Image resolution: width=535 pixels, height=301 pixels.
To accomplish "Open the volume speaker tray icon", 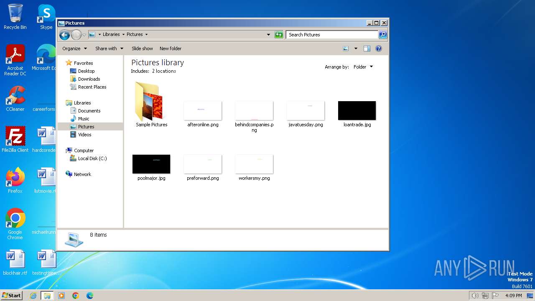I will [475, 296].
